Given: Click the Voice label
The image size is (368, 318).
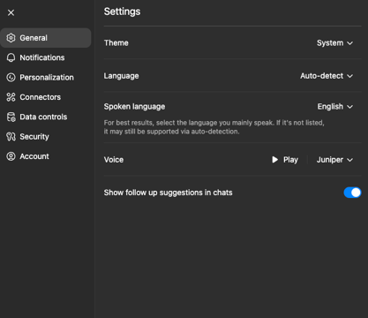Looking at the screenshot, I should point(114,160).
